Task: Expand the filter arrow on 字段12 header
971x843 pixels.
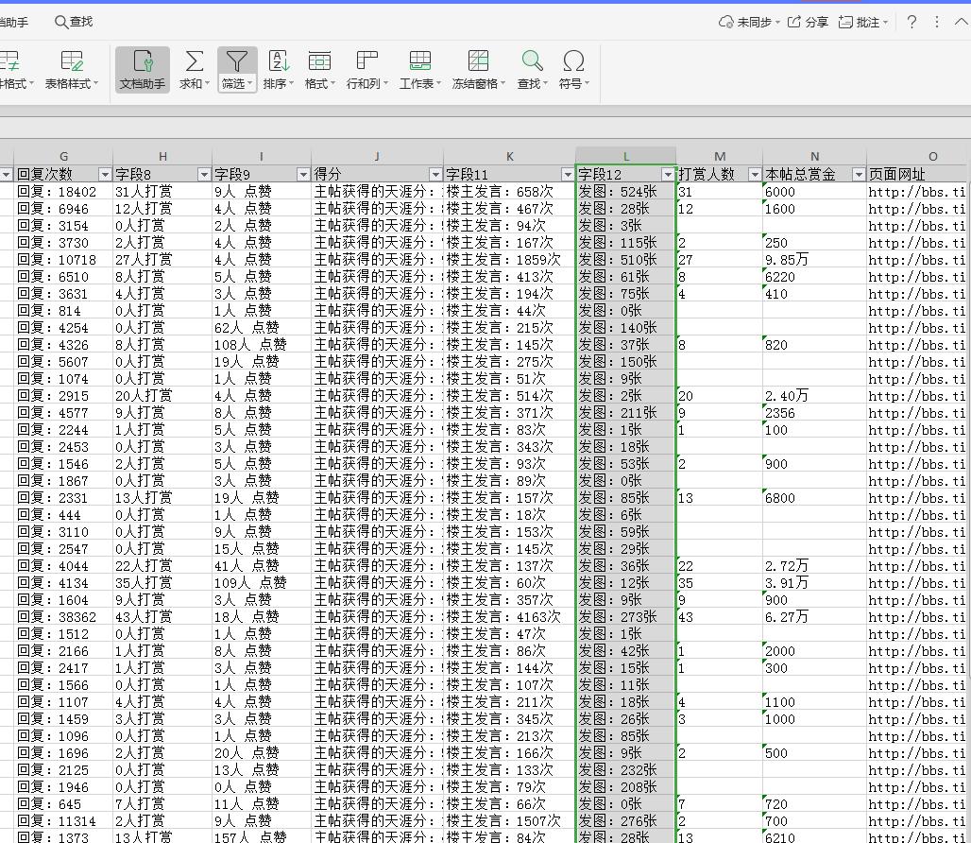Action: point(667,175)
